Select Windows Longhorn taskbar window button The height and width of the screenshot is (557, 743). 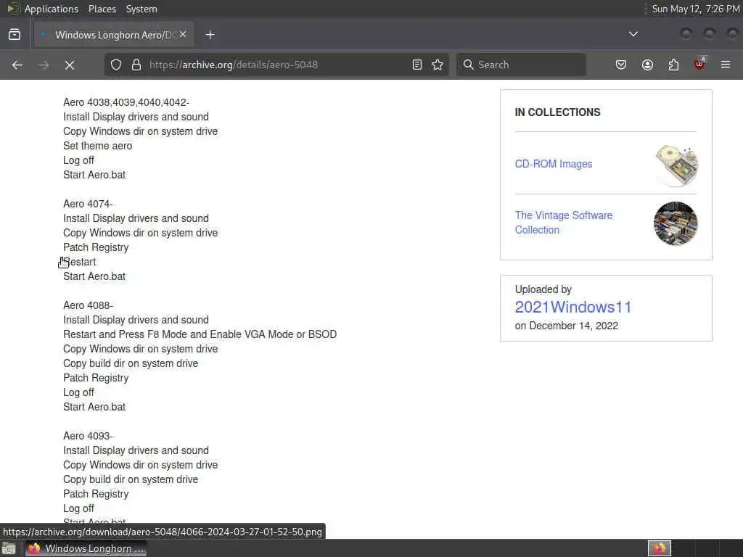[86, 548]
